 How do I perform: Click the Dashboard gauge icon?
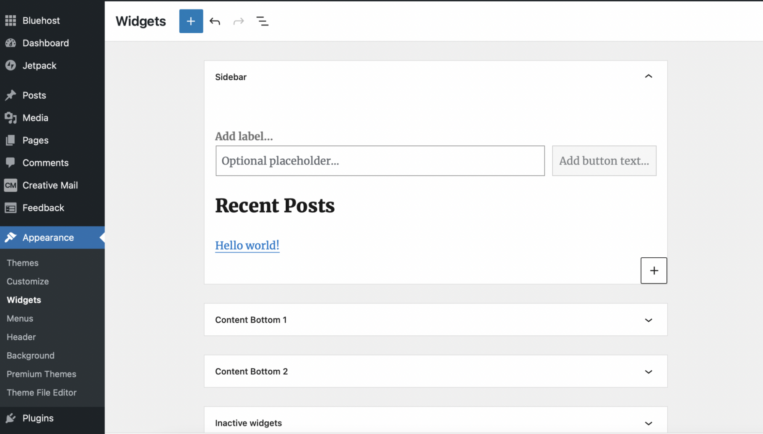(10, 43)
